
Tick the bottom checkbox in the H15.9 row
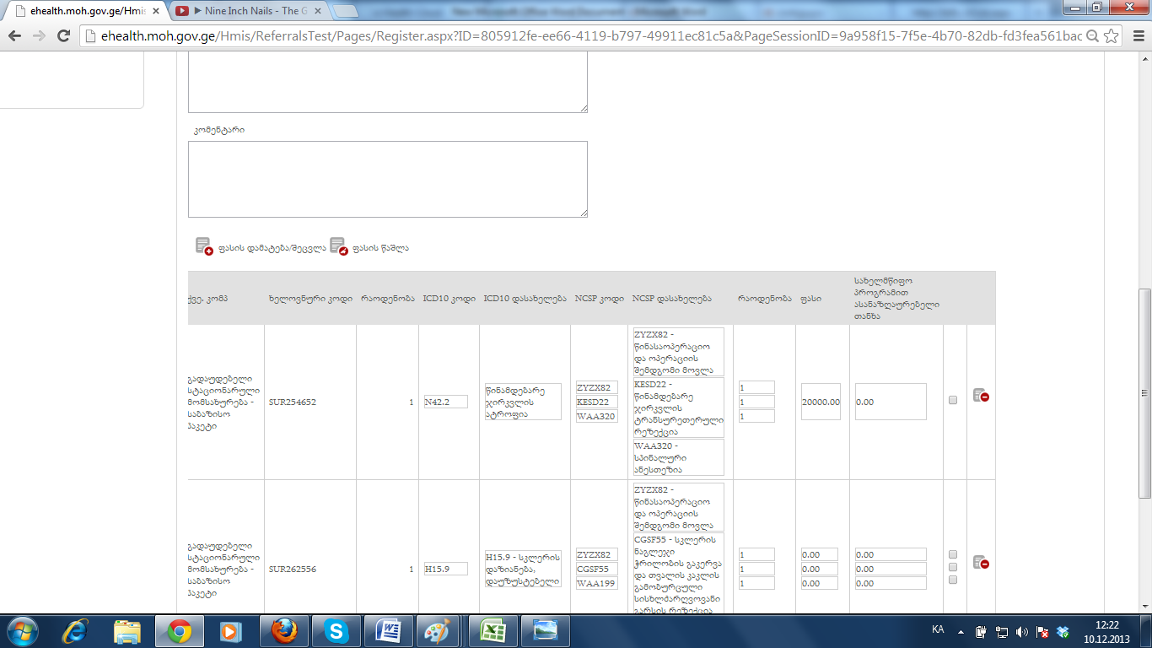(x=953, y=580)
